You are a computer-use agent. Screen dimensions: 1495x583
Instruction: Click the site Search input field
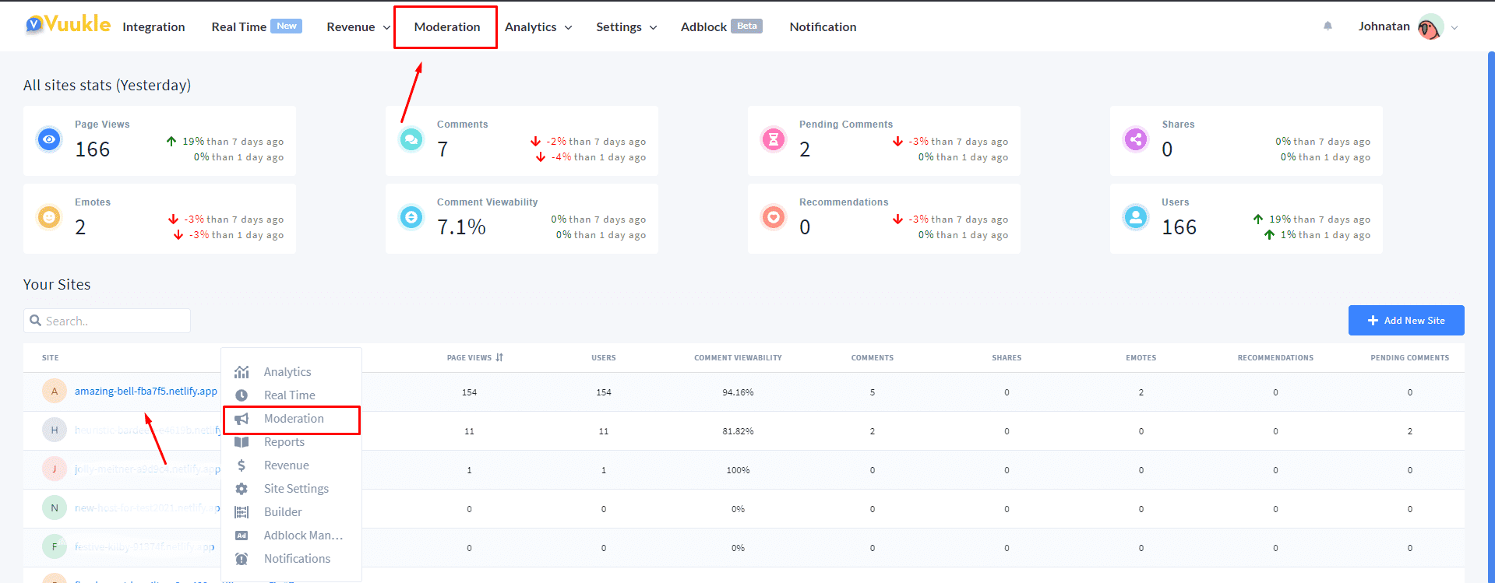107,321
